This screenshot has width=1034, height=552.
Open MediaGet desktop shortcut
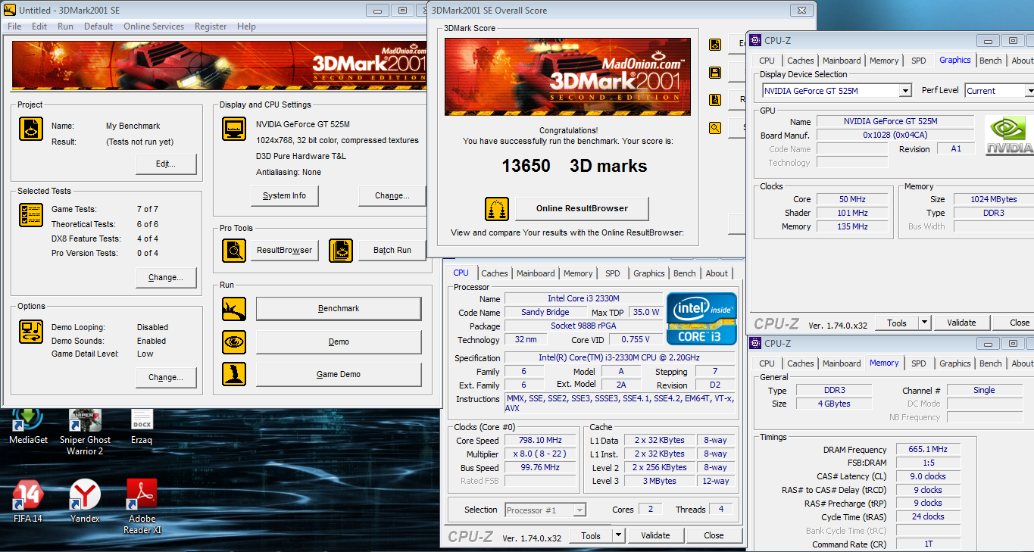pyautogui.click(x=28, y=426)
